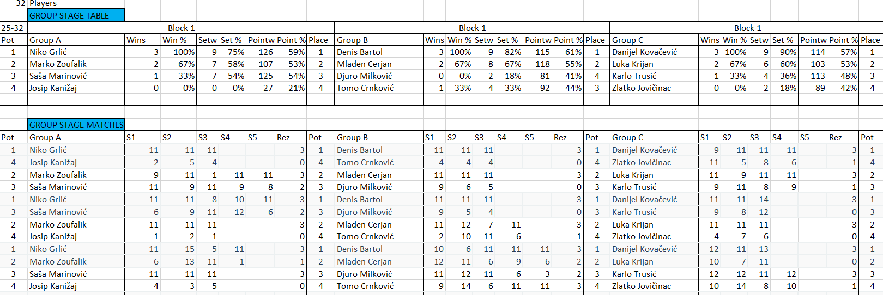Select the Place header in Group C table
Image resolution: width=883 pixels, height=295 pixels.
(x=870, y=40)
